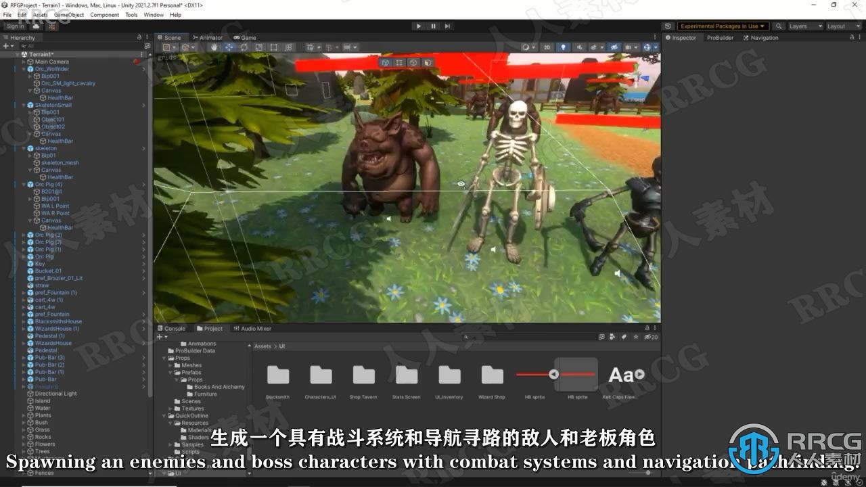This screenshot has height=487, width=866.
Task: Open the Layout dropdown
Action: tap(843, 26)
